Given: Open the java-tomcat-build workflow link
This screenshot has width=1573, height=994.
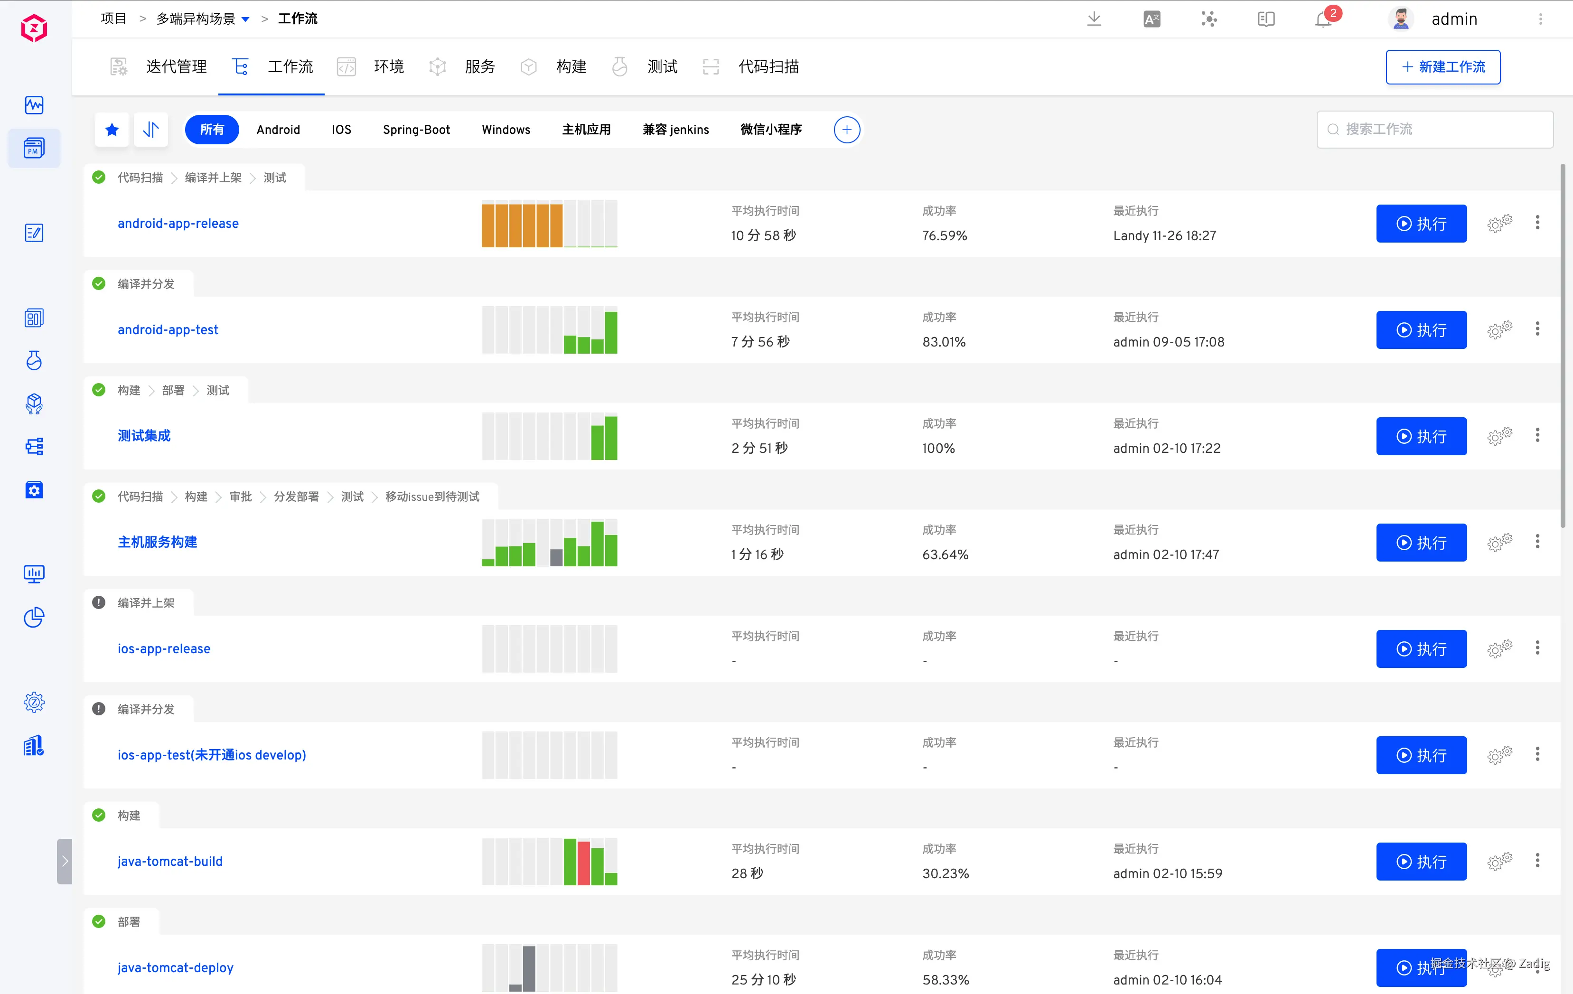Looking at the screenshot, I should point(170,861).
